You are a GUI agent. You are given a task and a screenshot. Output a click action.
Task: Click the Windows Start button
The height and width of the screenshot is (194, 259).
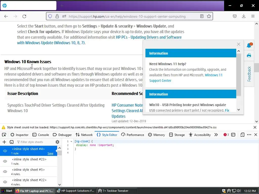point(7,191)
